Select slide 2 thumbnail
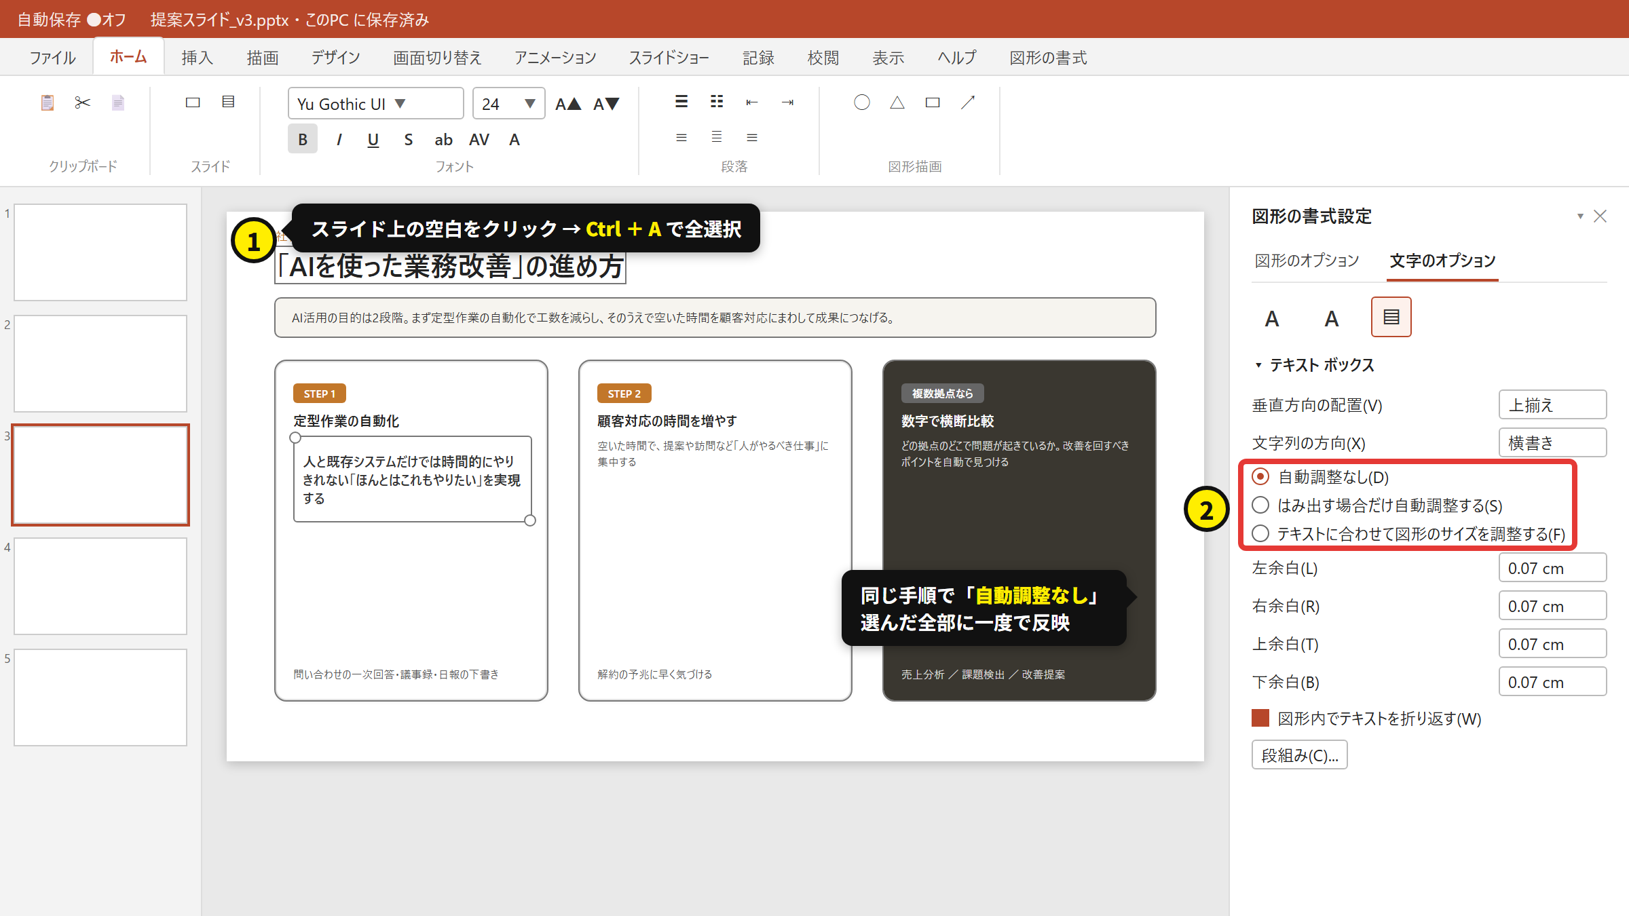1629x916 pixels. tap(100, 364)
